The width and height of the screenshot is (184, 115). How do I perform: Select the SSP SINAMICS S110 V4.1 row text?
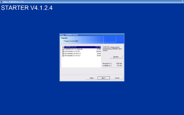click(x=72, y=56)
